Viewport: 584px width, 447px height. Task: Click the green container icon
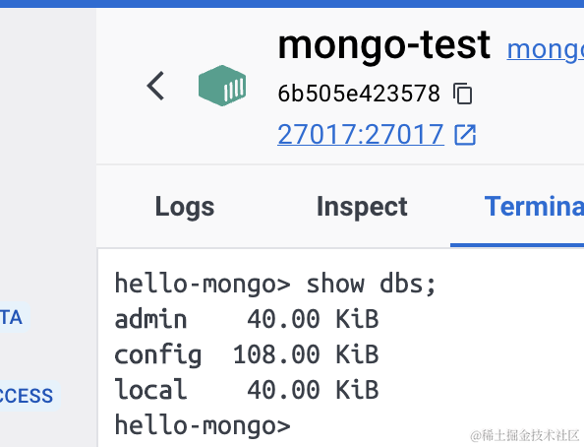[222, 86]
